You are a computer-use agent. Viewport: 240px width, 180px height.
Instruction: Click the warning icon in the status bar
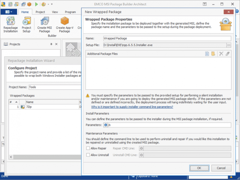231,177
